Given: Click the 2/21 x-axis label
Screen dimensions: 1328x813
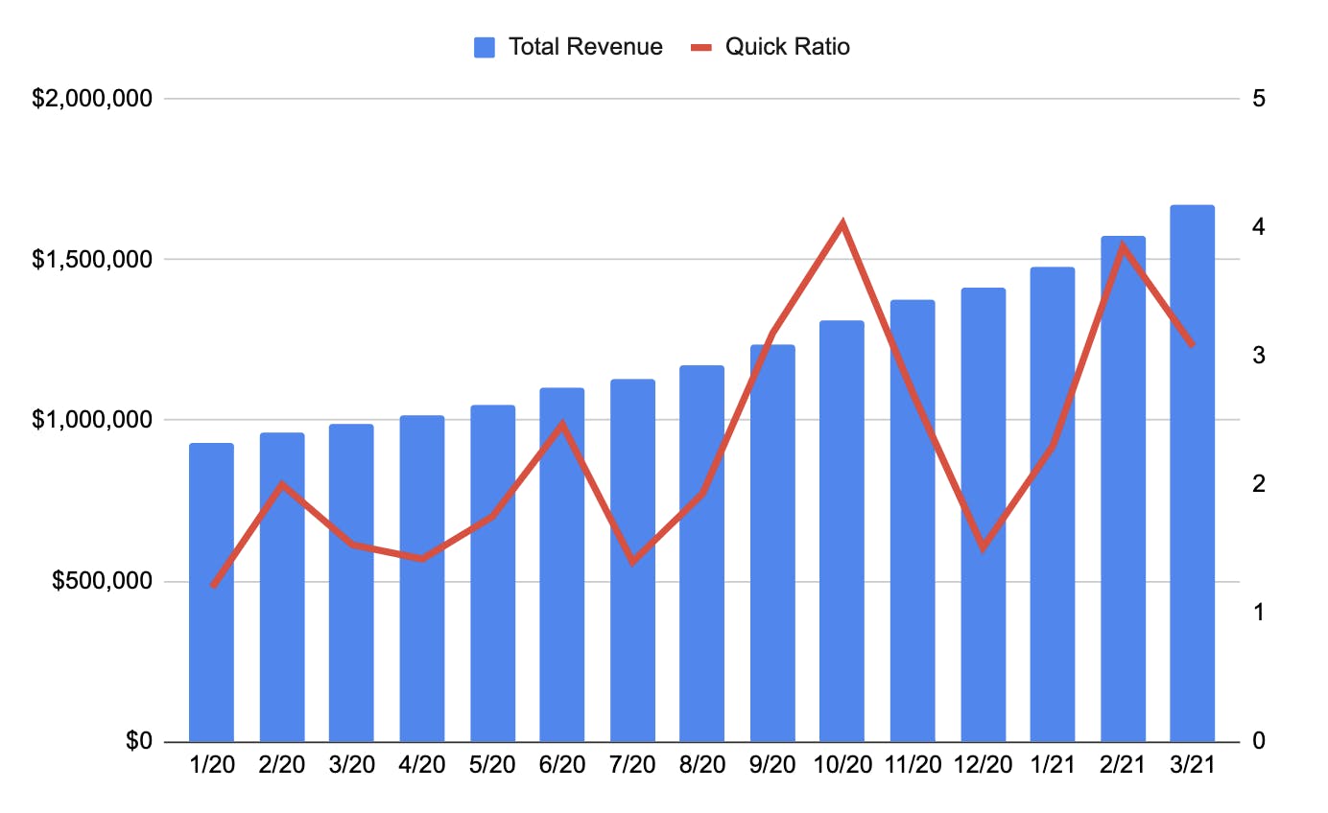Looking at the screenshot, I should 1123,766.
